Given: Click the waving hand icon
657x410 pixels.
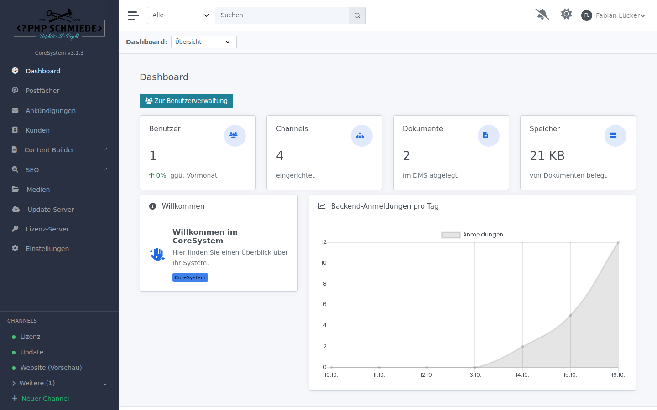Looking at the screenshot, I should 157,254.
